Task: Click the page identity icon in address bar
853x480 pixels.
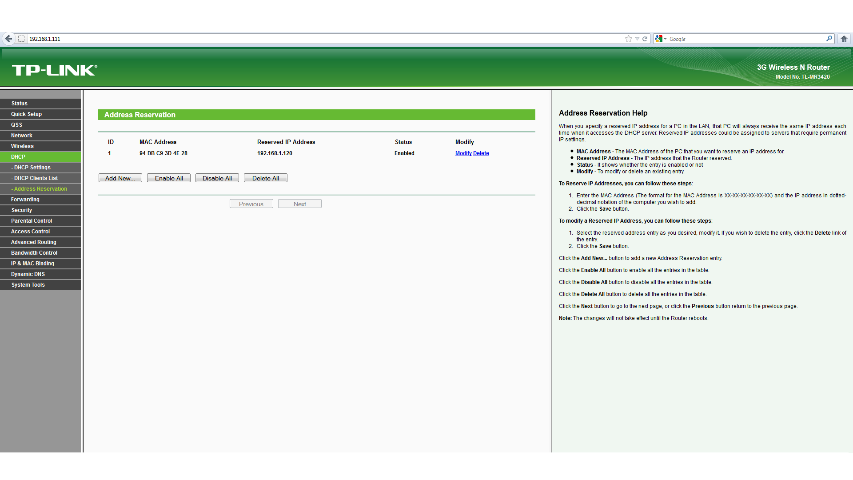Action: [x=21, y=39]
